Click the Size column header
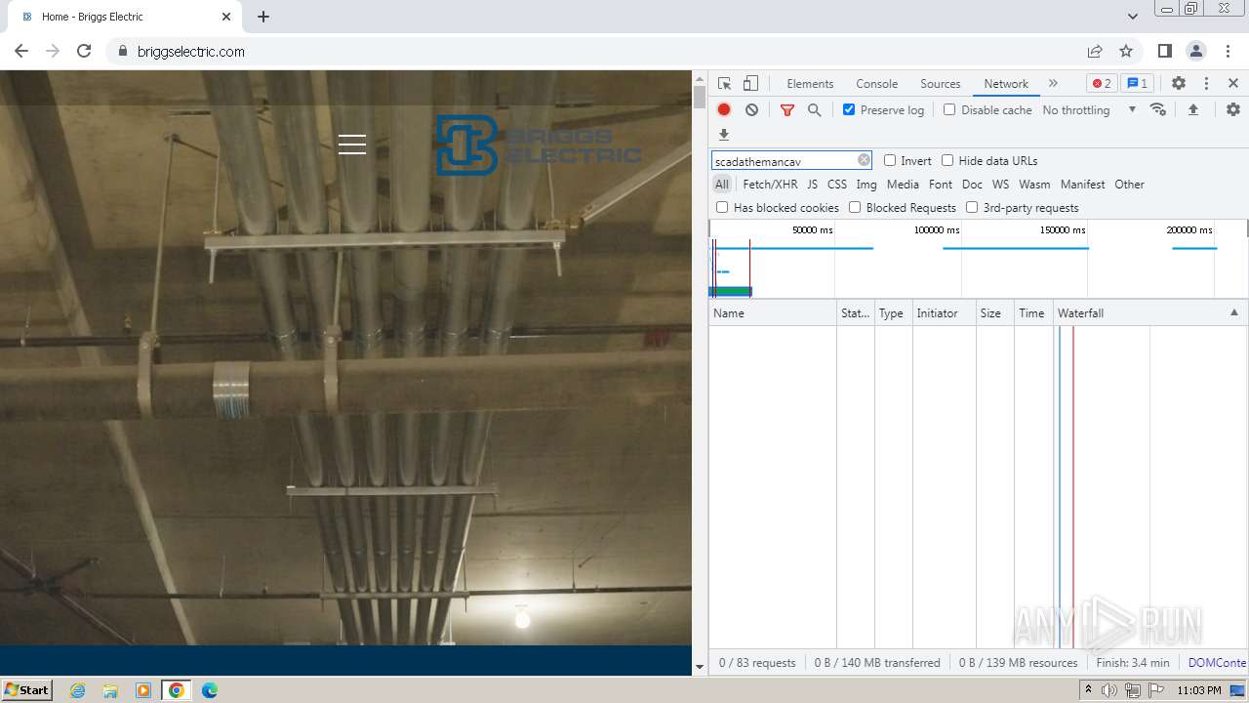 click(995, 312)
